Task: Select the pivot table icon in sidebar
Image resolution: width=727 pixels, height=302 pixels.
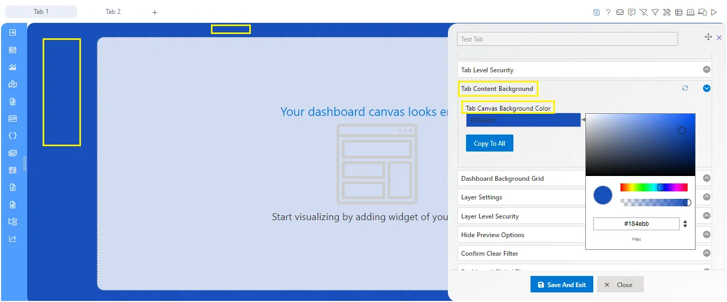Action: 13,170
